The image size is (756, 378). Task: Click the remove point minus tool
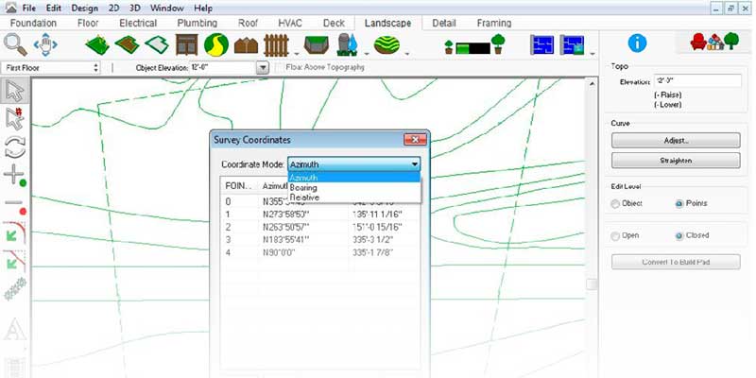(14, 203)
